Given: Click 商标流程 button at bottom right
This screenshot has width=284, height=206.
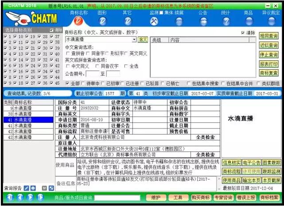Looking at the screenshot, I should [232, 171].
